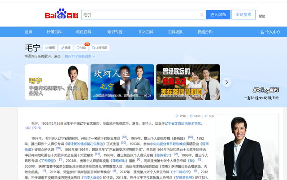Image resolution: width=287 pixels, height=180 pixels.
Task: Click the next arrow of video carousel
Action: [x=226, y=82]
